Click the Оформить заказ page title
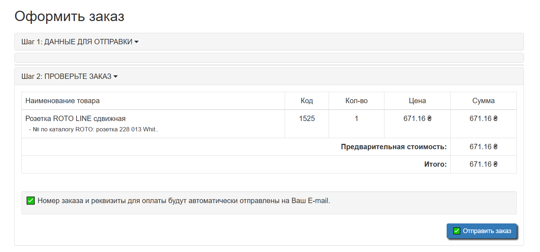The width and height of the screenshot is (540, 252). click(x=69, y=16)
